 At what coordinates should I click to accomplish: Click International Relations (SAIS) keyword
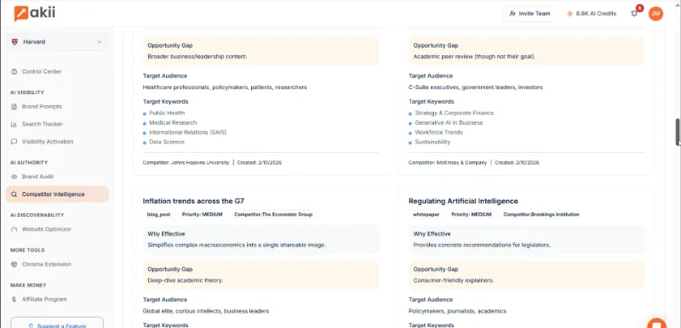pos(187,133)
